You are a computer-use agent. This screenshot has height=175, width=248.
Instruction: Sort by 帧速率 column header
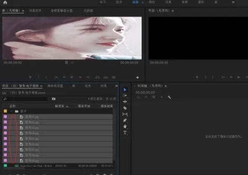(60, 106)
